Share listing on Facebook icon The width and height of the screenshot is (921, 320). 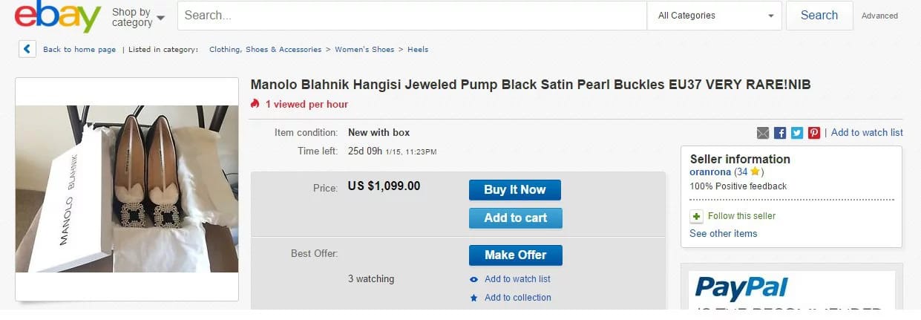(x=780, y=133)
